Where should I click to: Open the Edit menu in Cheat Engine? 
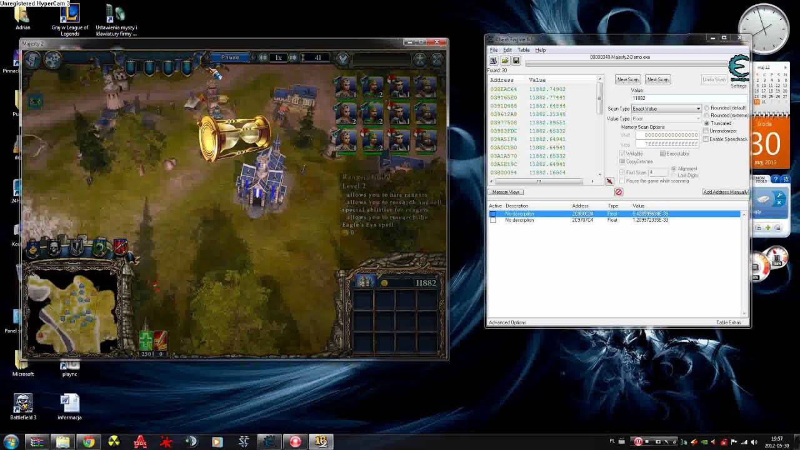click(x=507, y=50)
